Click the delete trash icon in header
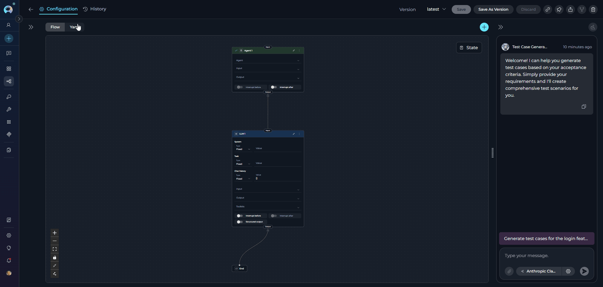 tap(593, 9)
